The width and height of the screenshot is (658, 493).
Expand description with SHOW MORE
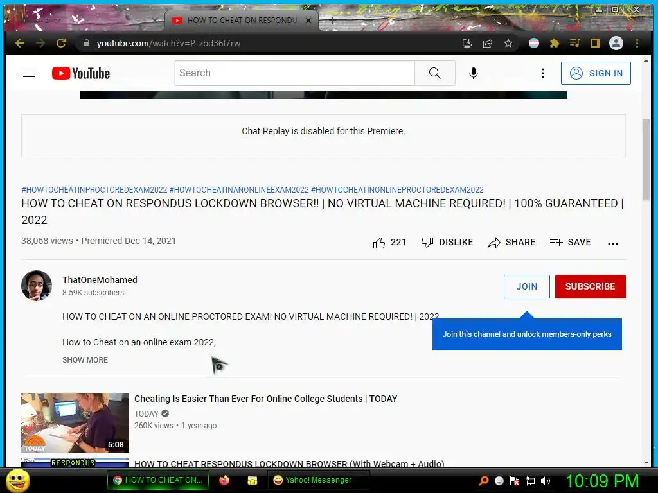tap(85, 359)
